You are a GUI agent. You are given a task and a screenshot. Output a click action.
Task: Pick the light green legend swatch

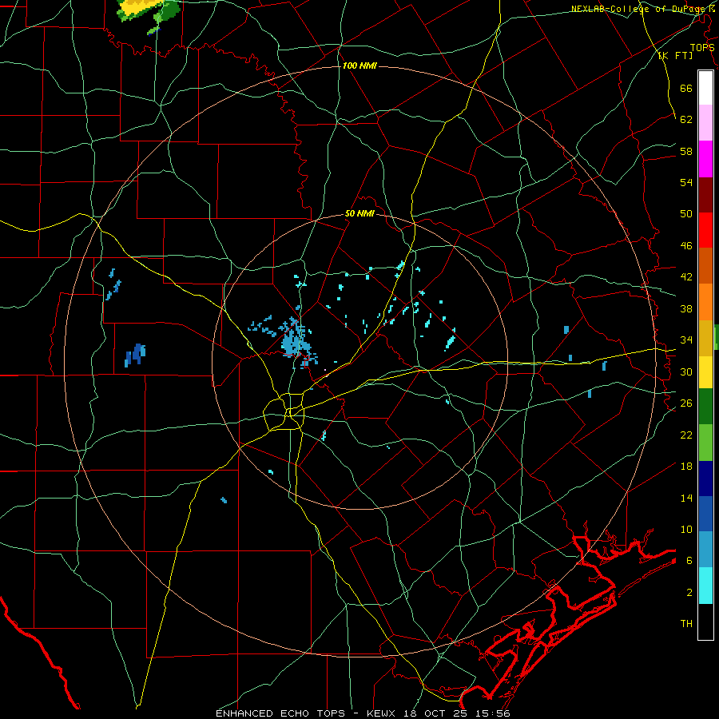point(705,443)
